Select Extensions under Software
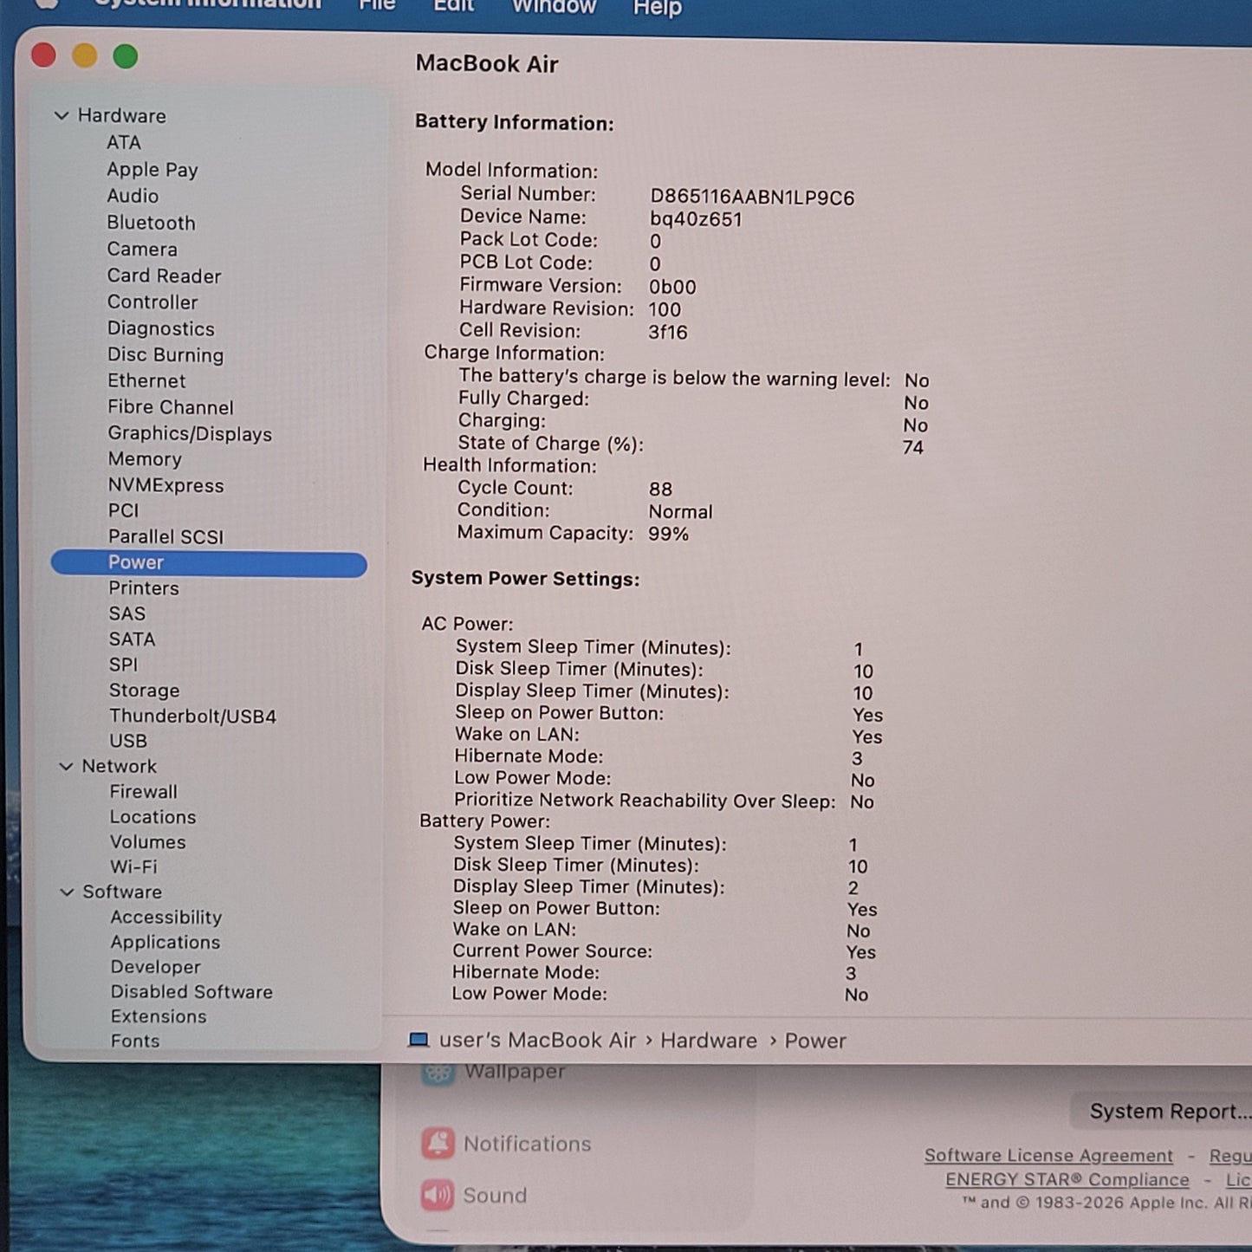The height and width of the screenshot is (1252, 1252). (159, 1016)
